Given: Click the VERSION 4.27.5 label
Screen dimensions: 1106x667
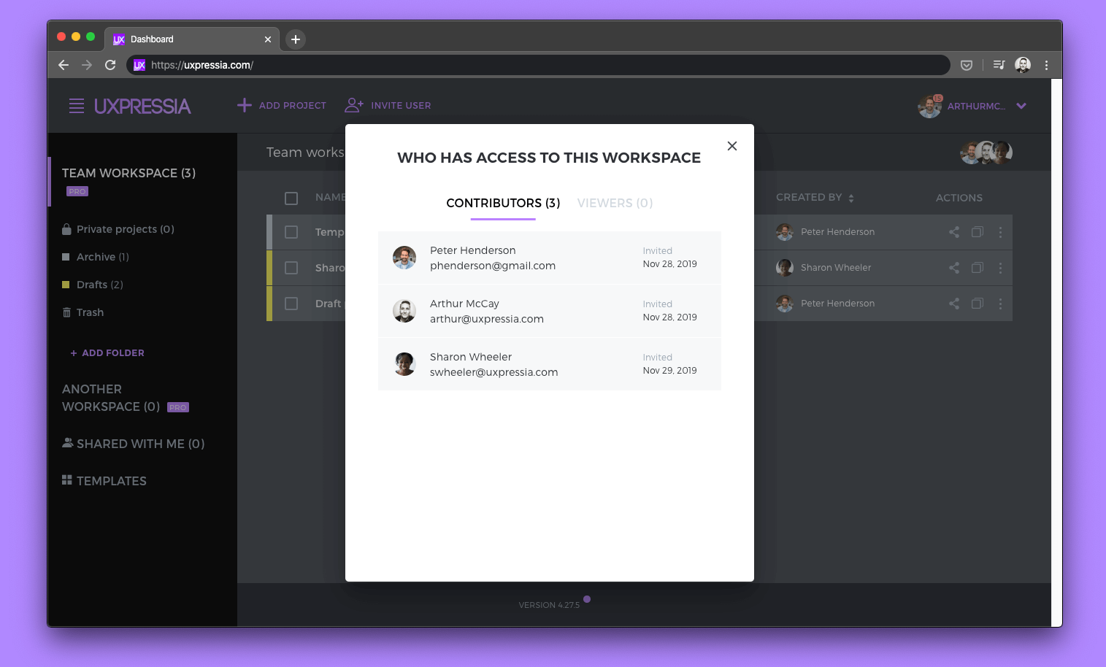Looking at the screenshot, I should pos(549,605).
